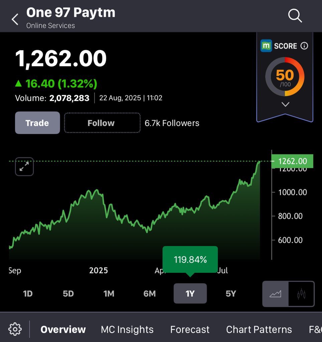The image size is (322, 342).
Task: Tap the 119.84% return tooltip
Action: (190, 259)
